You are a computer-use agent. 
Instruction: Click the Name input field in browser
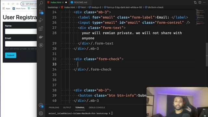[x=21, y=32]
